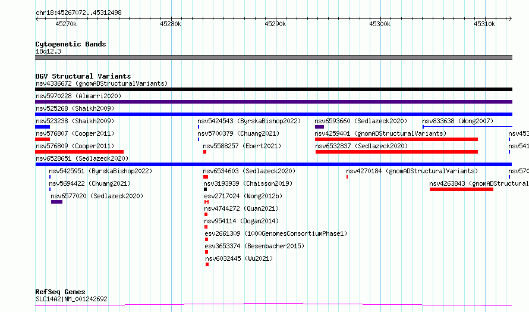
Task: Open the nsv5424543 (ByrskaBishop2022) label
Action: click(x=249, y=121)
